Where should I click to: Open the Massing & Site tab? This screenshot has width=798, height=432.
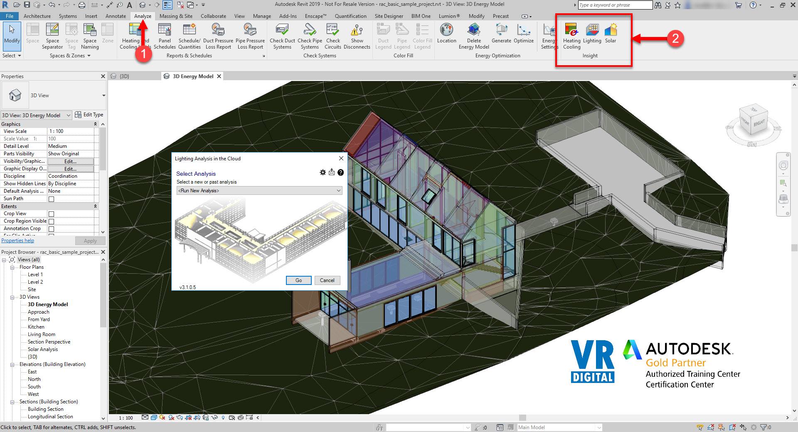point(176,16)
